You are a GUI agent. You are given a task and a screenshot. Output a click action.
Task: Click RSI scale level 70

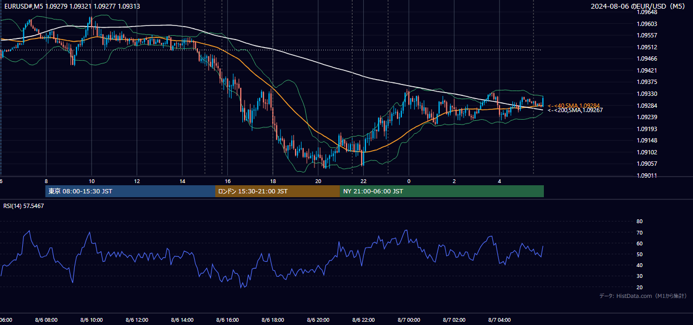point(640,232)
